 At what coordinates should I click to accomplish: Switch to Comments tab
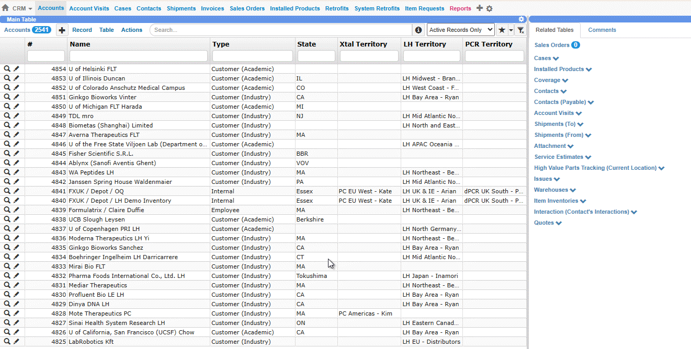(602, 30)
